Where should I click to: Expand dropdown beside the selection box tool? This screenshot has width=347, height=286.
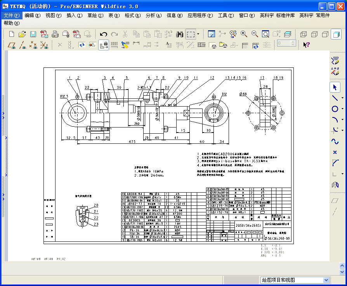pos(198,34)
